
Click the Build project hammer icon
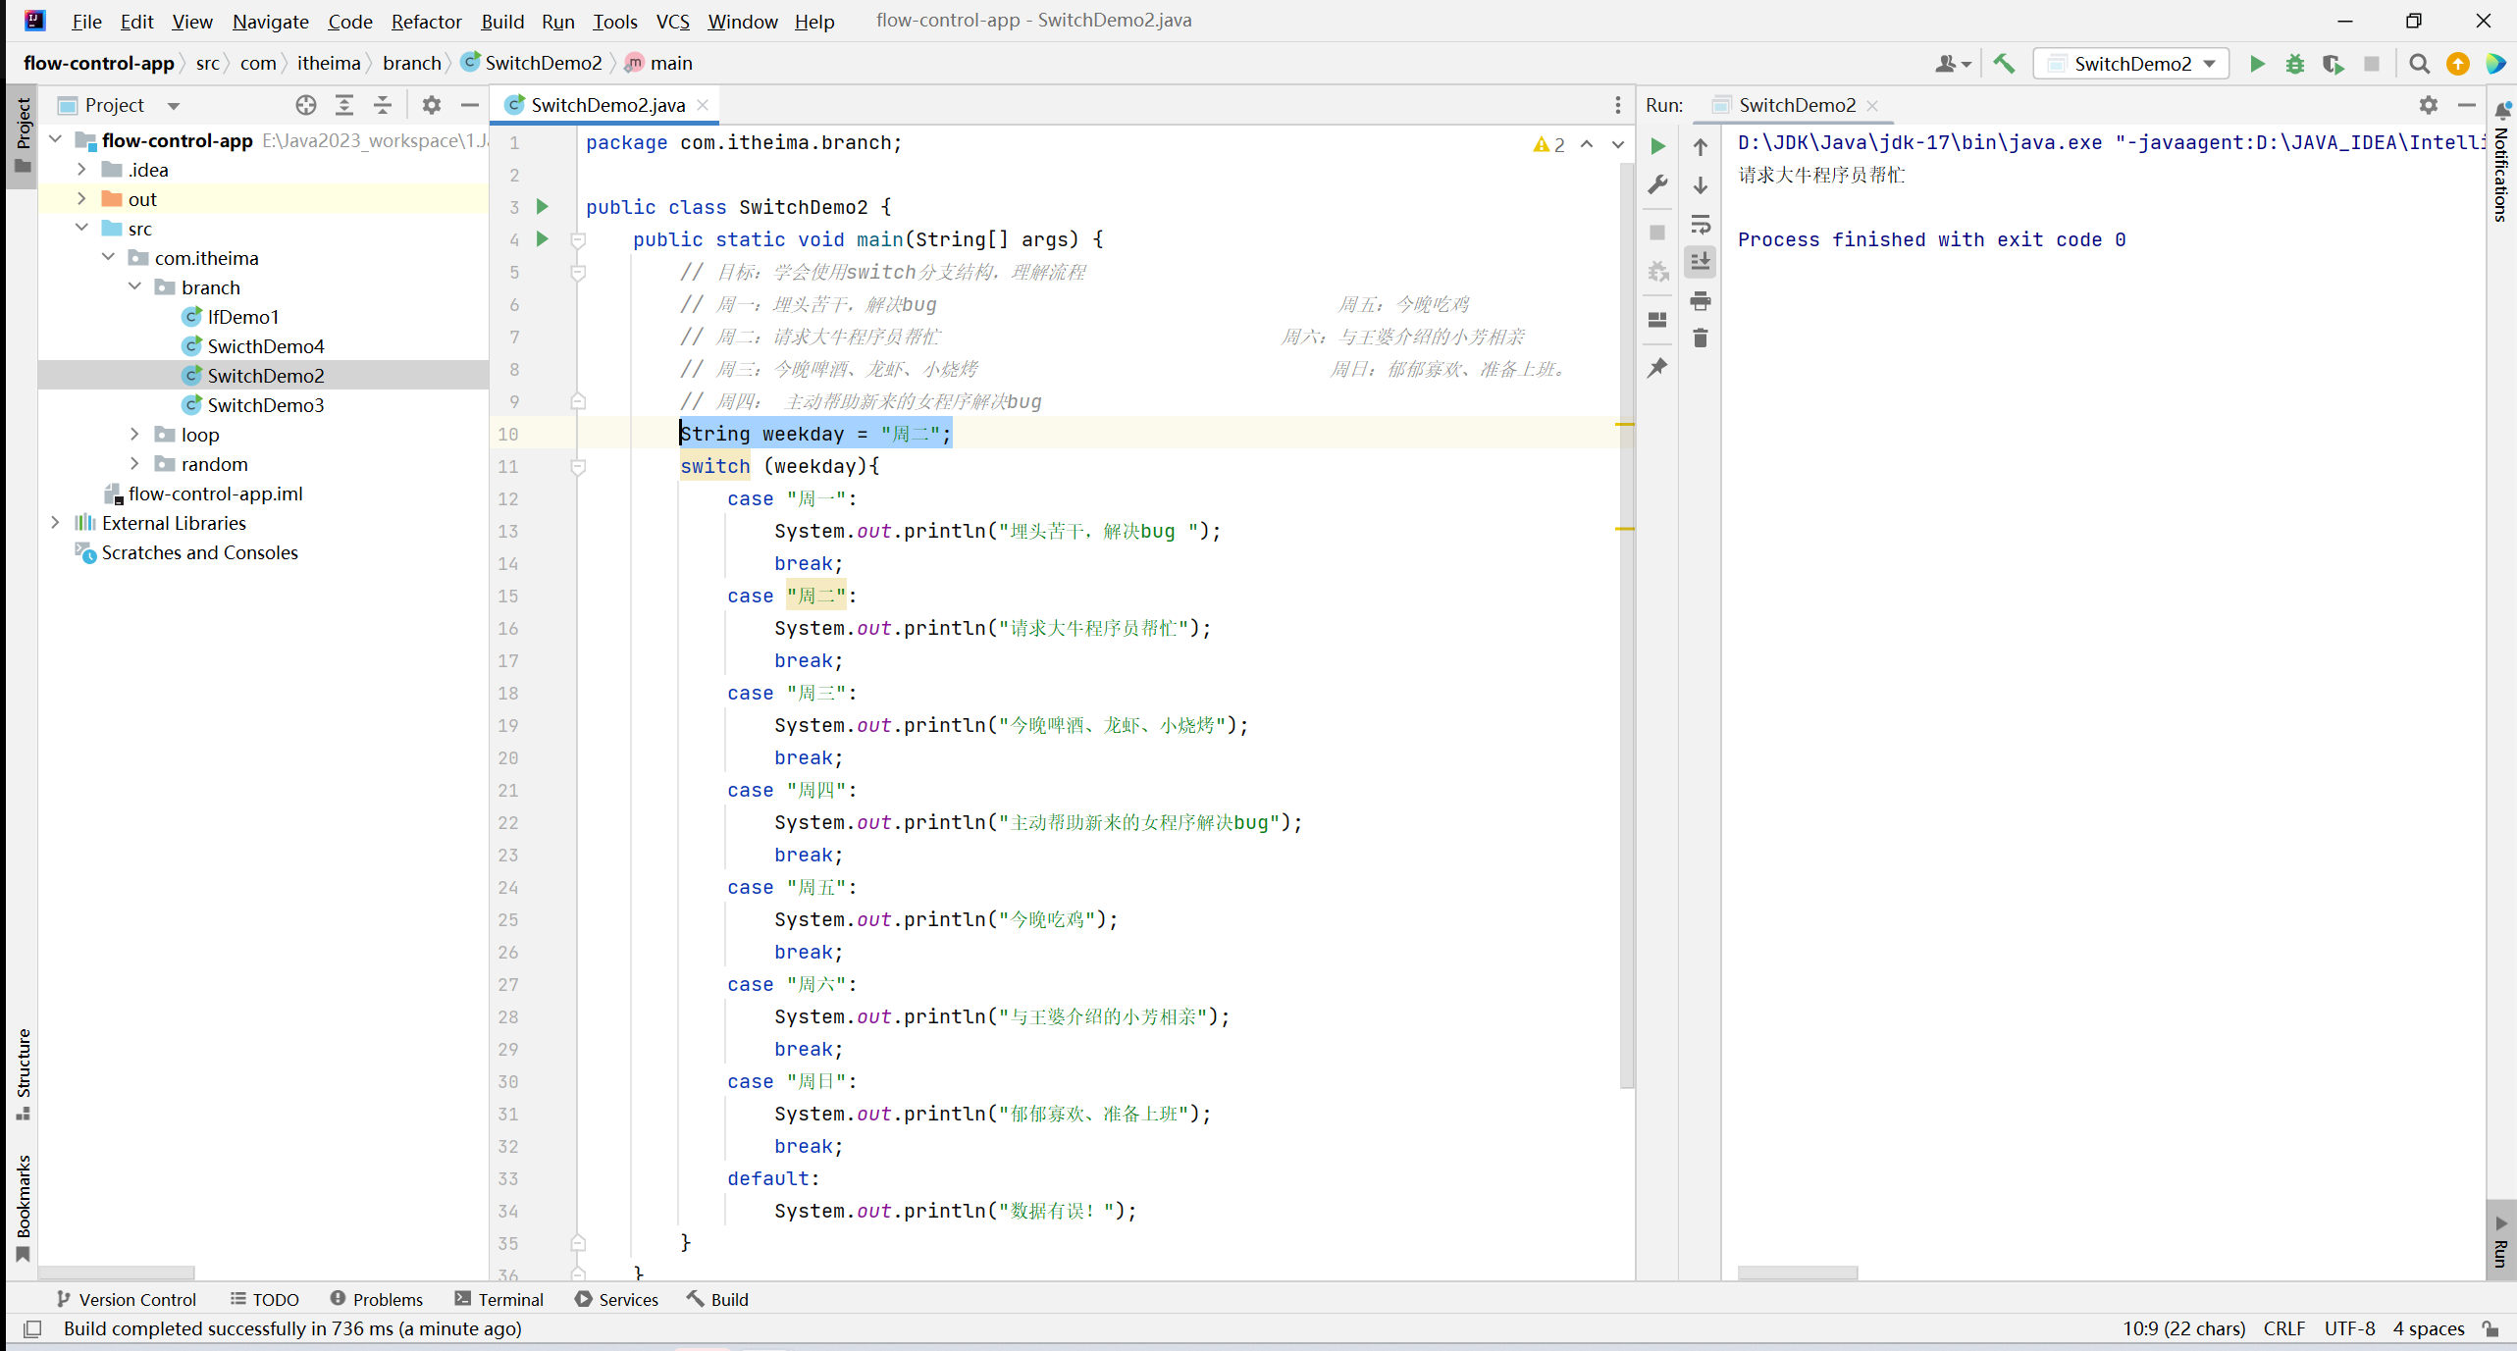coord(2004,64)
